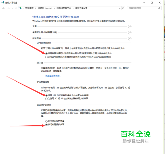165x154 pixels.
Task: Collapse the 所有网络 section
Action: (x=130, y=39)
